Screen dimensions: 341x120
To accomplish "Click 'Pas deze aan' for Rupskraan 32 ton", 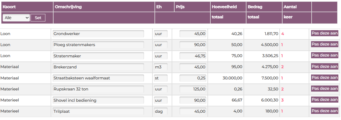I will (x=325, y=89).
